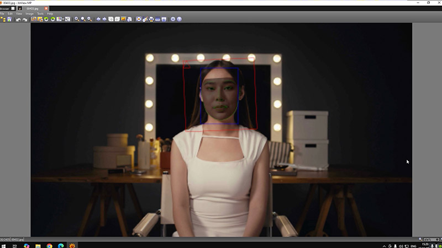The image size is (442, 248).
Task: Open File Explorer from the taskbar
Action: [x=38, y=246]
